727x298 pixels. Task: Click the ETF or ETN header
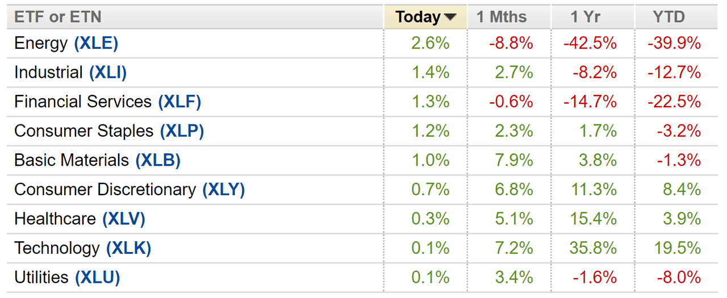(x=58, y=17)
